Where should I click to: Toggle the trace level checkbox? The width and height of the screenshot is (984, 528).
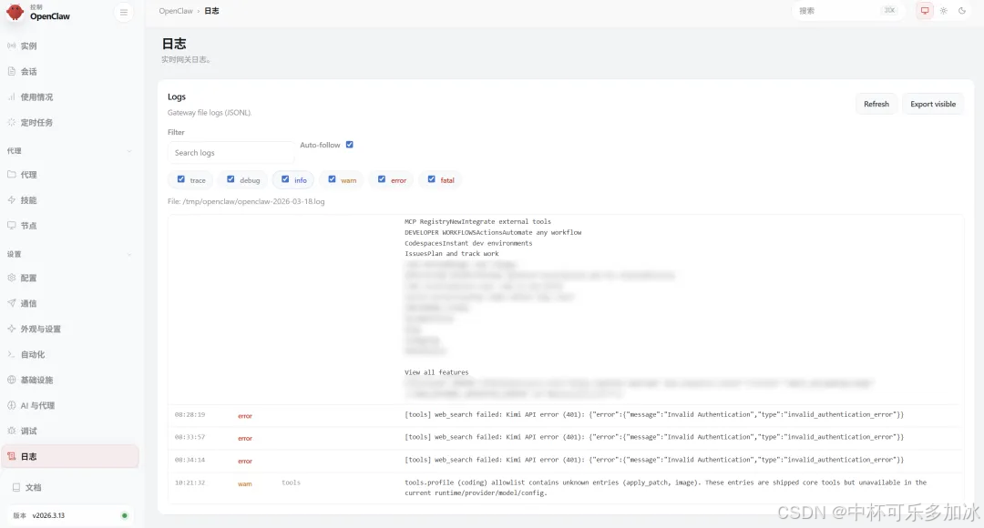180,179
